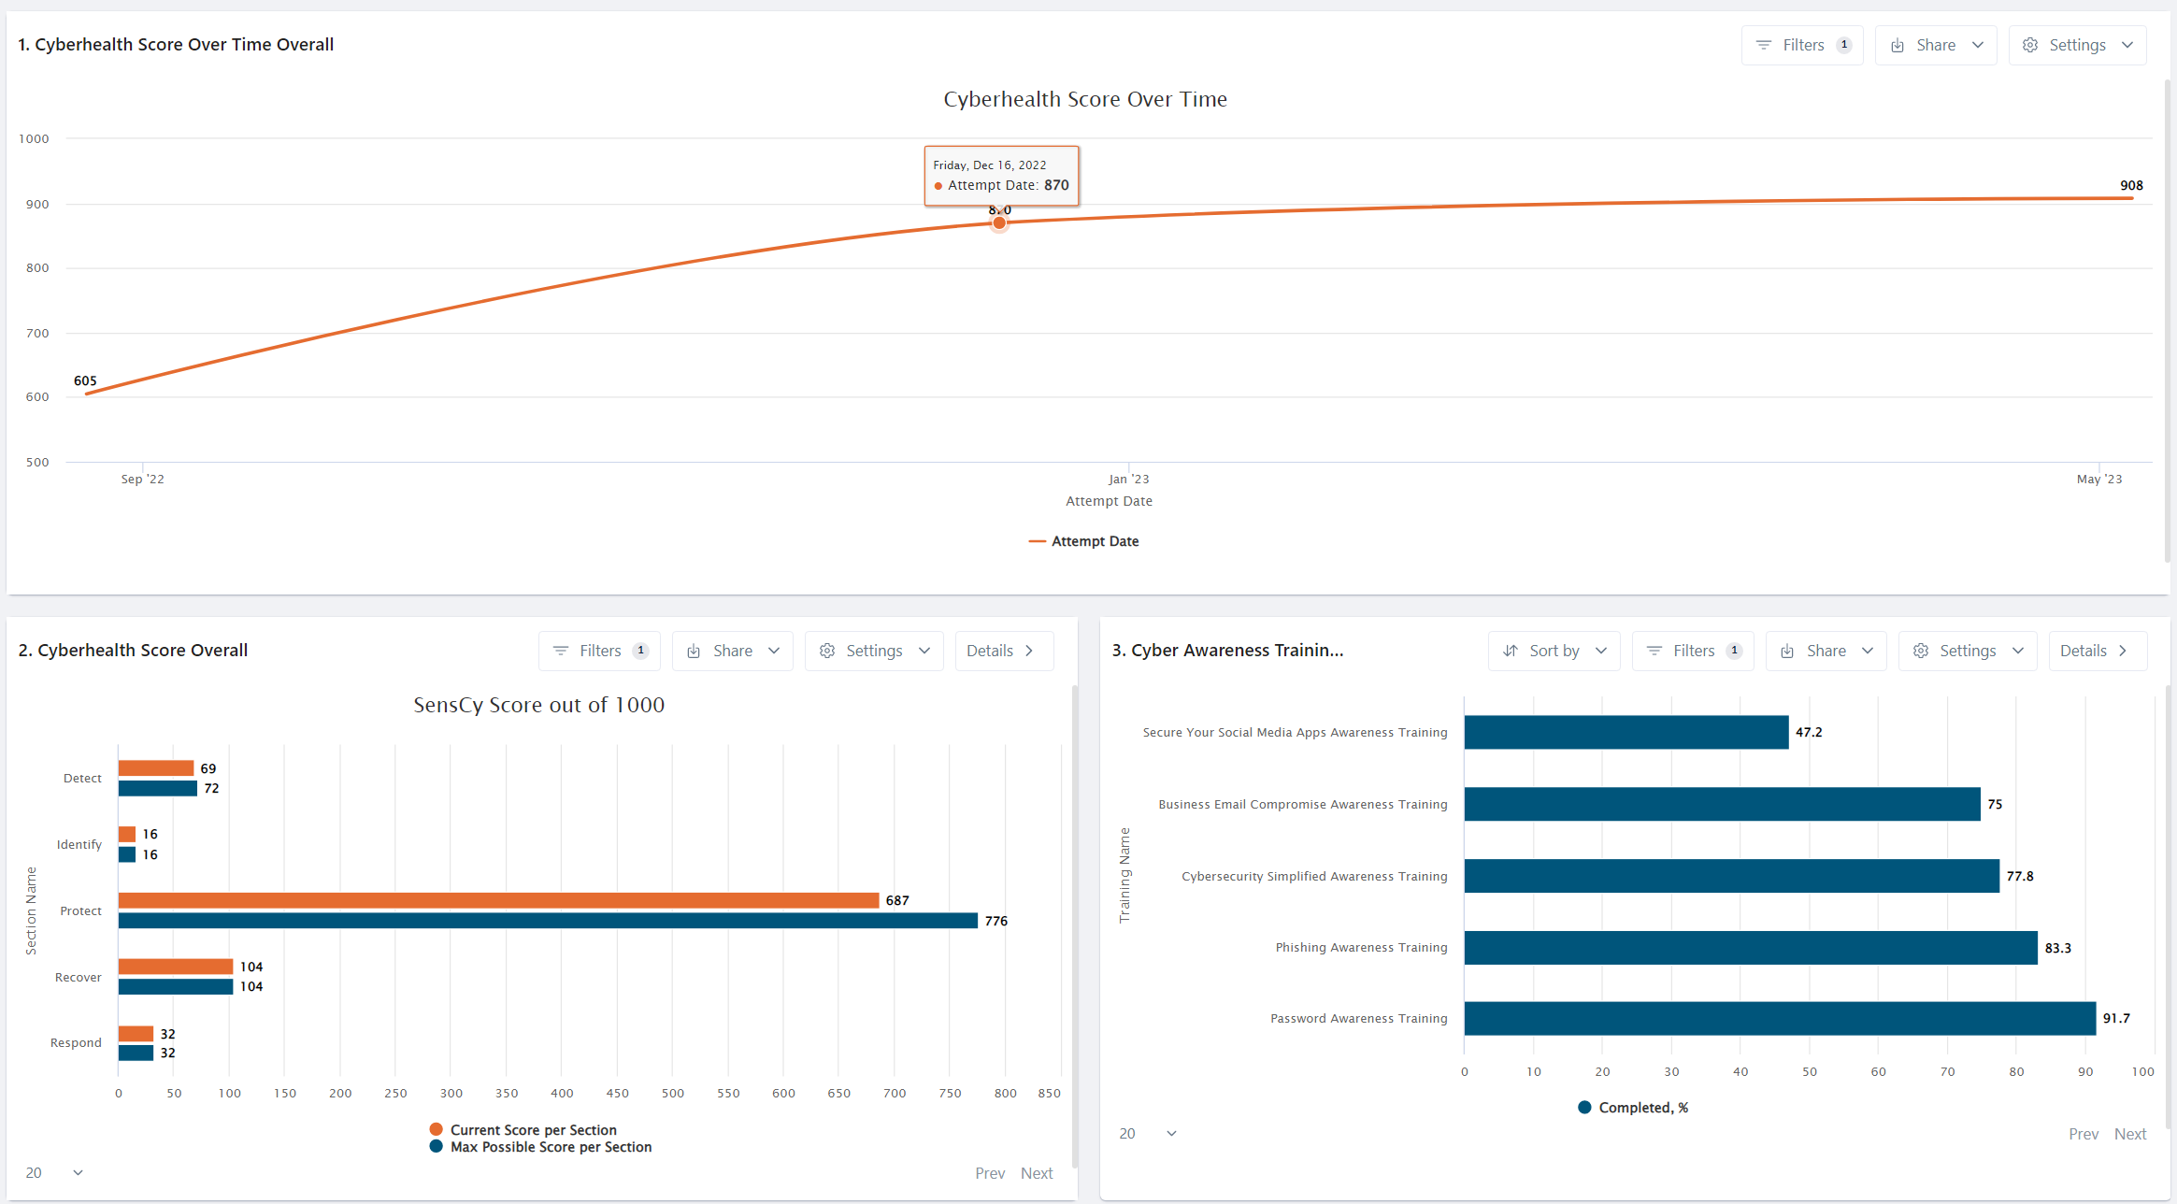The width and height of the screenshot is (2177, 1204).
Task: Click the highlighted 870 data point on the score line
Action: click(998, 222)
